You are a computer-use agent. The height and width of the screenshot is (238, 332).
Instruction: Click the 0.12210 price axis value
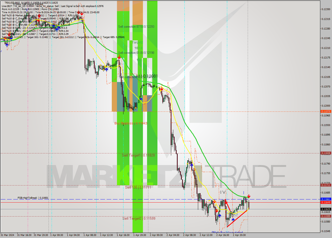tap(326, 48)
